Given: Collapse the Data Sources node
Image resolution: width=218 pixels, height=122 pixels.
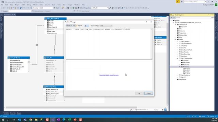Looking at the screenshot, I should point(175,24).
